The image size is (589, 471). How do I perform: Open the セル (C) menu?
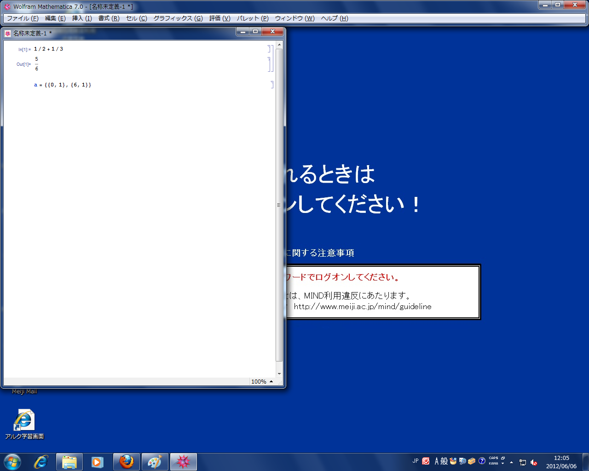pyautogui.click(x=136, y=18)
